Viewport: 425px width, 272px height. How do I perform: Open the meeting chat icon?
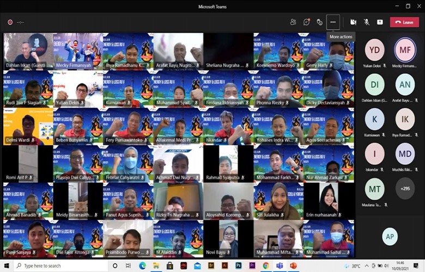pyautogui.click(x=307, y=22)
